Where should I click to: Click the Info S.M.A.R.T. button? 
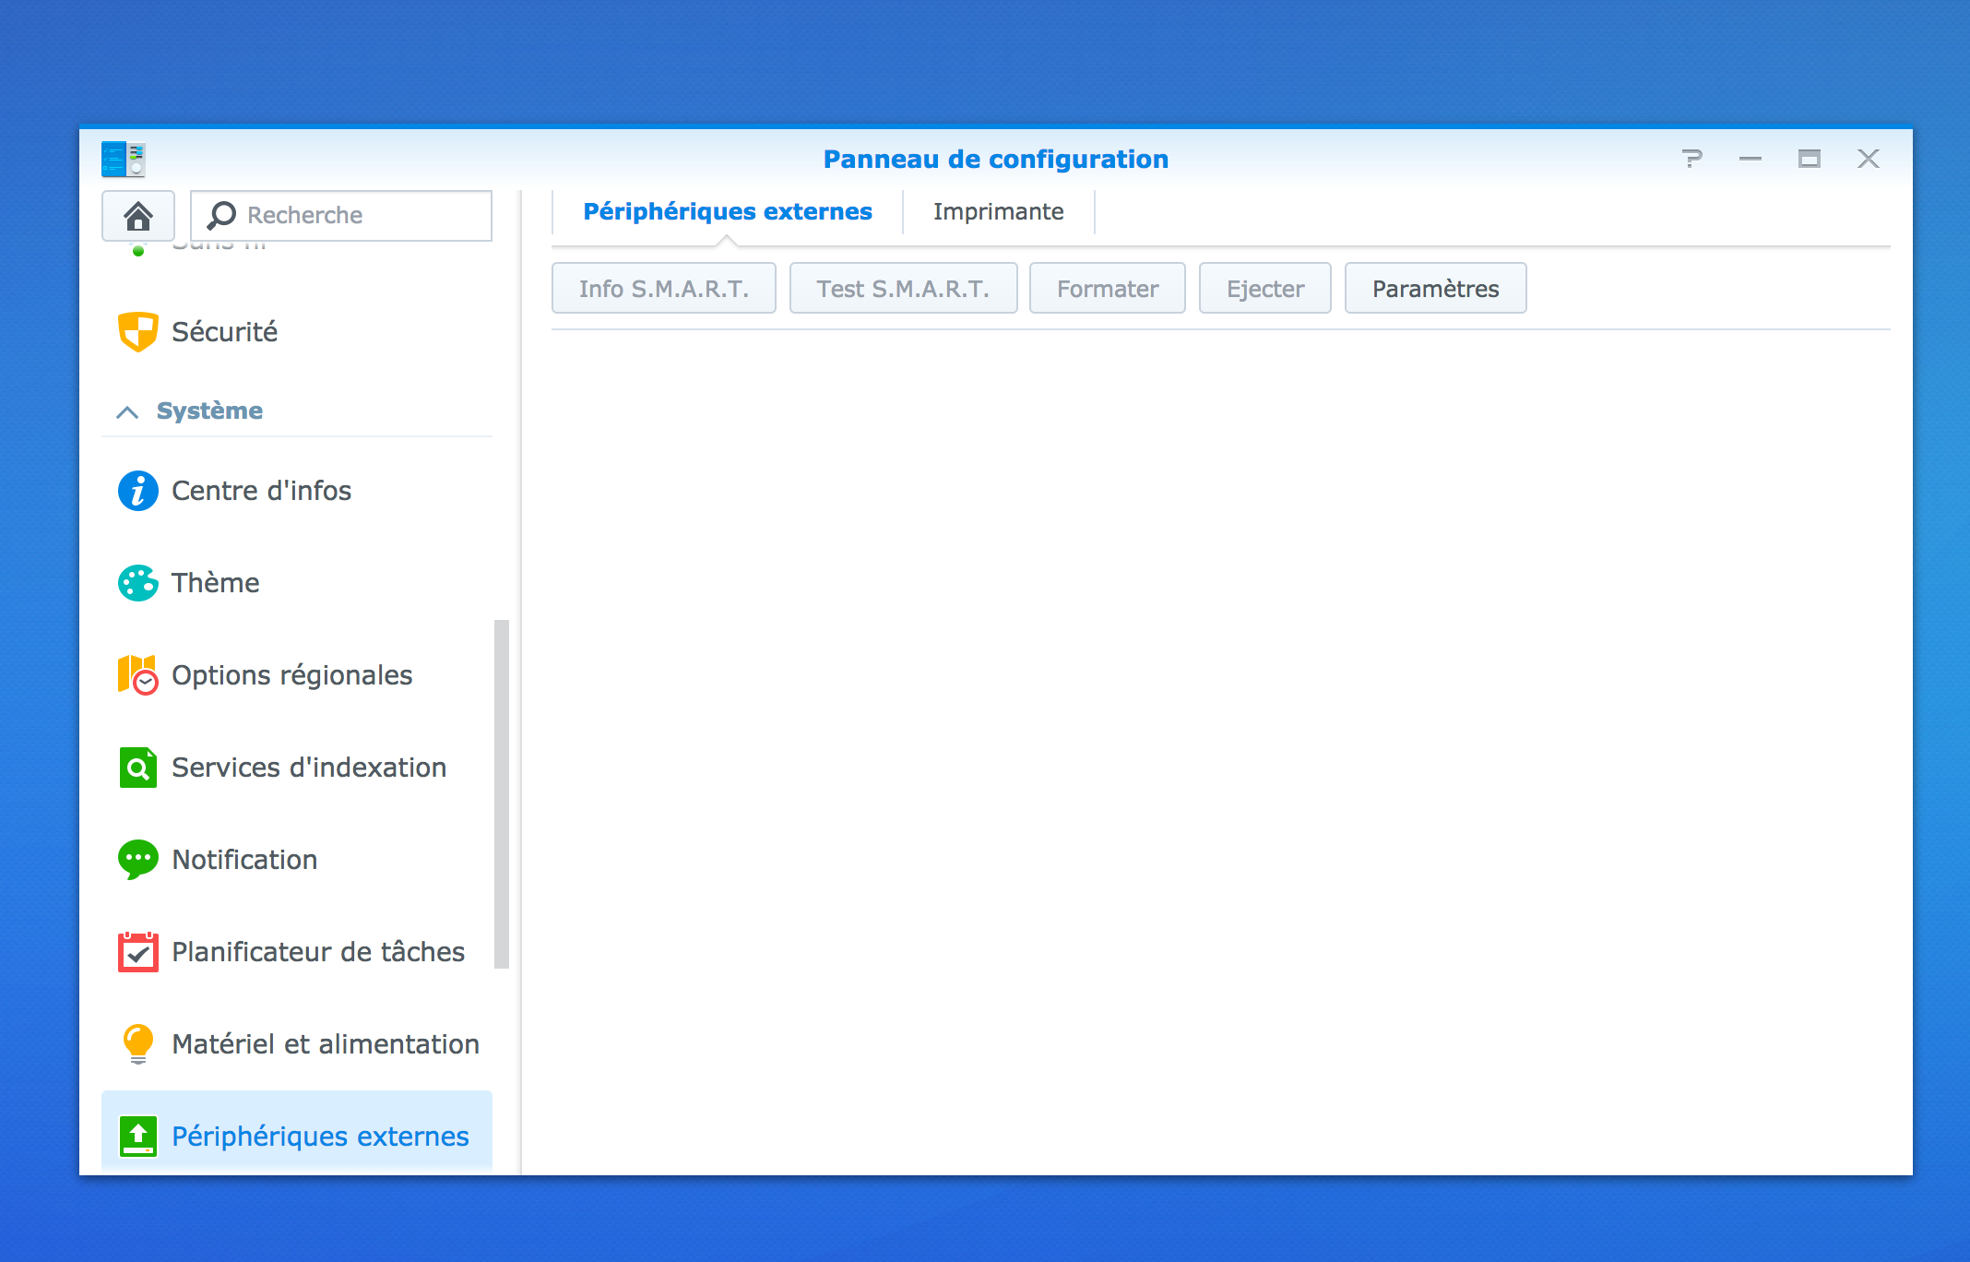tap(663, 289)
